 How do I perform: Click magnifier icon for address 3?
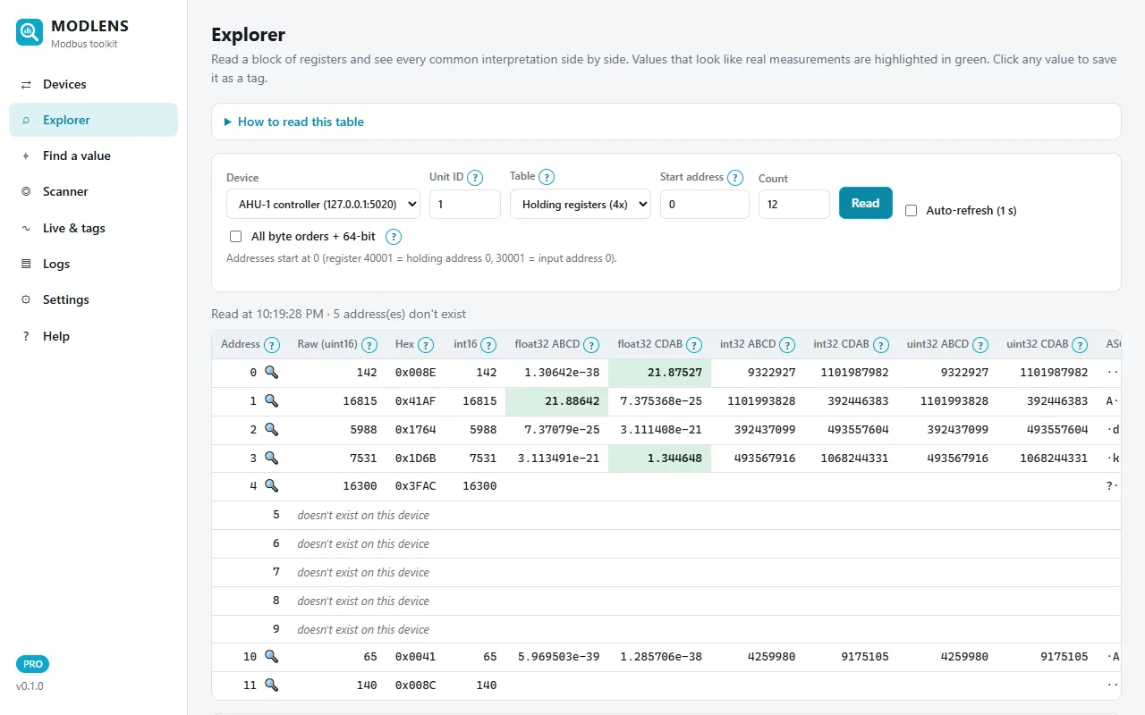coord(271,458)
